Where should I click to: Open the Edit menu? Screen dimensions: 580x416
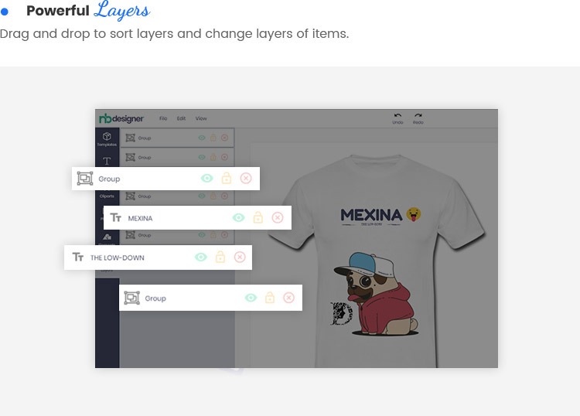[181, 118]
